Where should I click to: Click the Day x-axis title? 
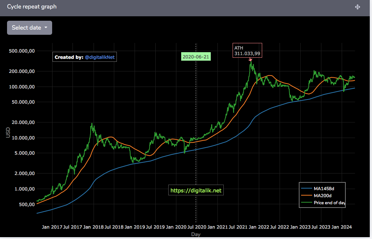[196, 234]
